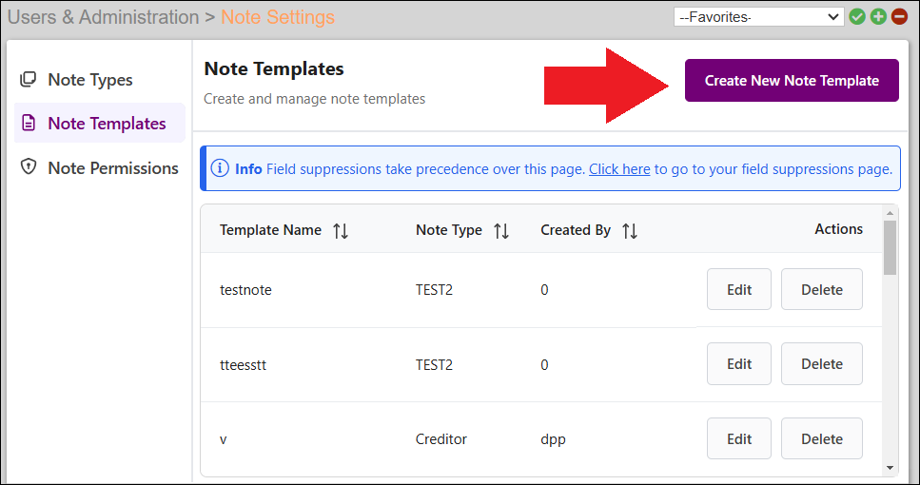
Task: Click the green plus add favorite icon
Action: click(878, 17)
